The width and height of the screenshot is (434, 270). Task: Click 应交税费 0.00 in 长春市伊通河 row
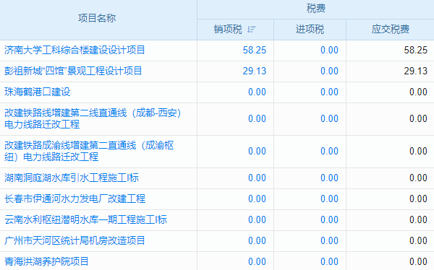click(x=418, y=199)
